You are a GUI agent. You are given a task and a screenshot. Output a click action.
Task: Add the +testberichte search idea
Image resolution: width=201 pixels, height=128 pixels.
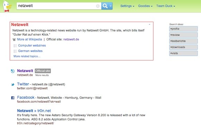click(x=183, y=41)
